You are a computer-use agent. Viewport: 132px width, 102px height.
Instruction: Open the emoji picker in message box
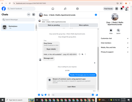(x=93, y=95)
